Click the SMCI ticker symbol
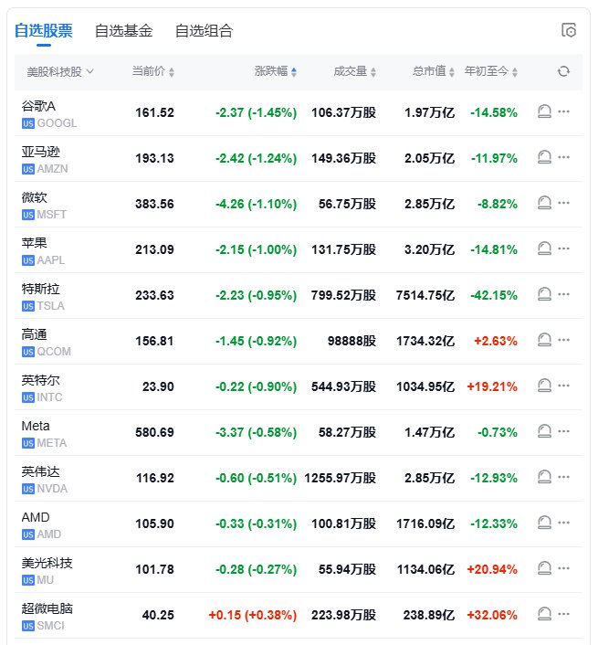Image resolution: width=598 pixels, height=645 pixels. coord(50,626)
